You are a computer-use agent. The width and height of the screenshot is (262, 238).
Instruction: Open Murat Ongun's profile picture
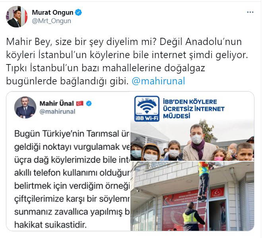(17, 17)
